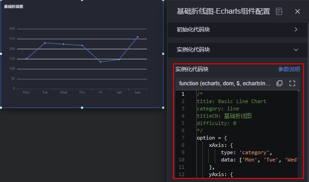This screenshot has height=182, width=309.
Task: Click the Mon x-axis label
Action: (26, 92)
